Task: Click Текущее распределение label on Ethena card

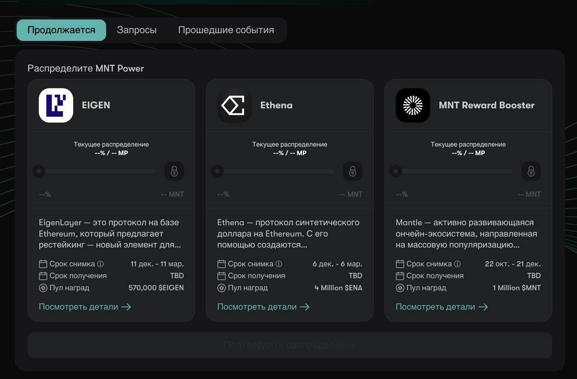Action: click(x=290, y=145)
